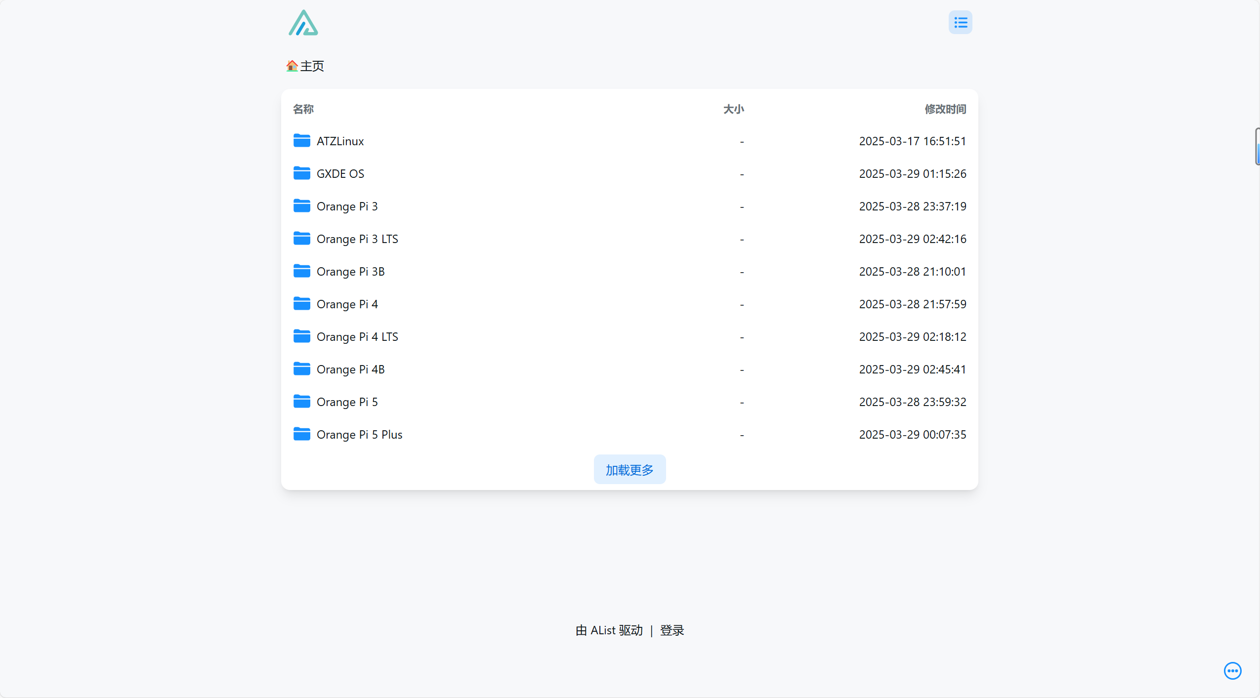The image size is (1260, 698).
Task: Open the Orange Pi 3 LTS folder
Action: pos(357,239)
